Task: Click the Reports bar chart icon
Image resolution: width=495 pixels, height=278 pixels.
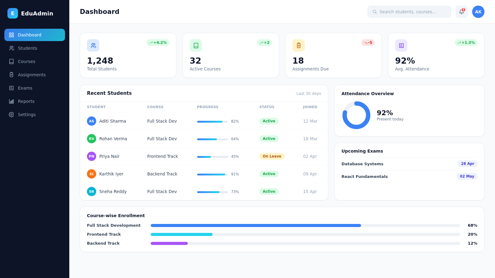Action: (x=11, y=101)
